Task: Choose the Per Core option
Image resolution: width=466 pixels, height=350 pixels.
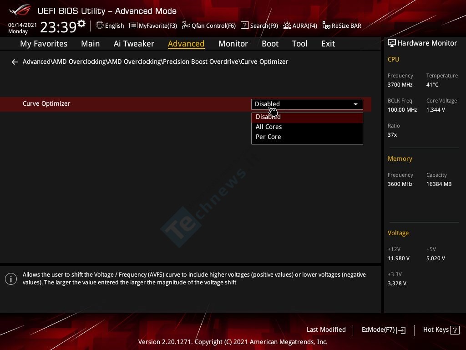Action: [x=307, y=137]
